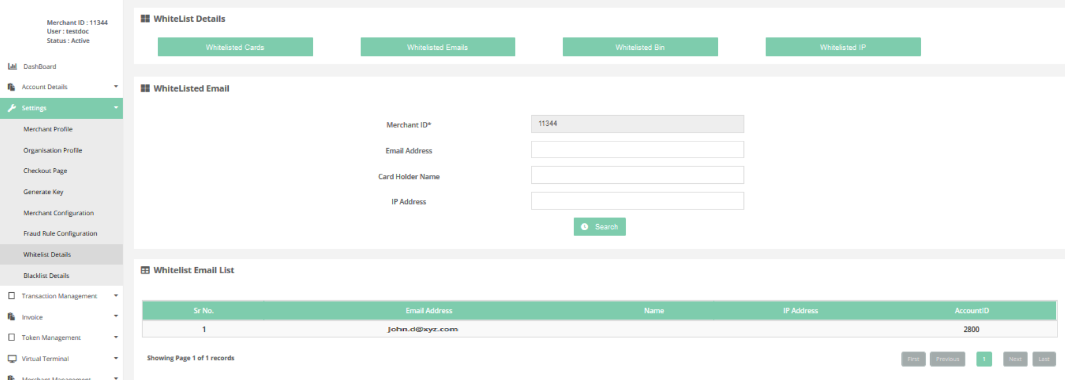1065x380 pixels.
Task: Expand the Token Management dropdown arrow
Action: (116, 337)
